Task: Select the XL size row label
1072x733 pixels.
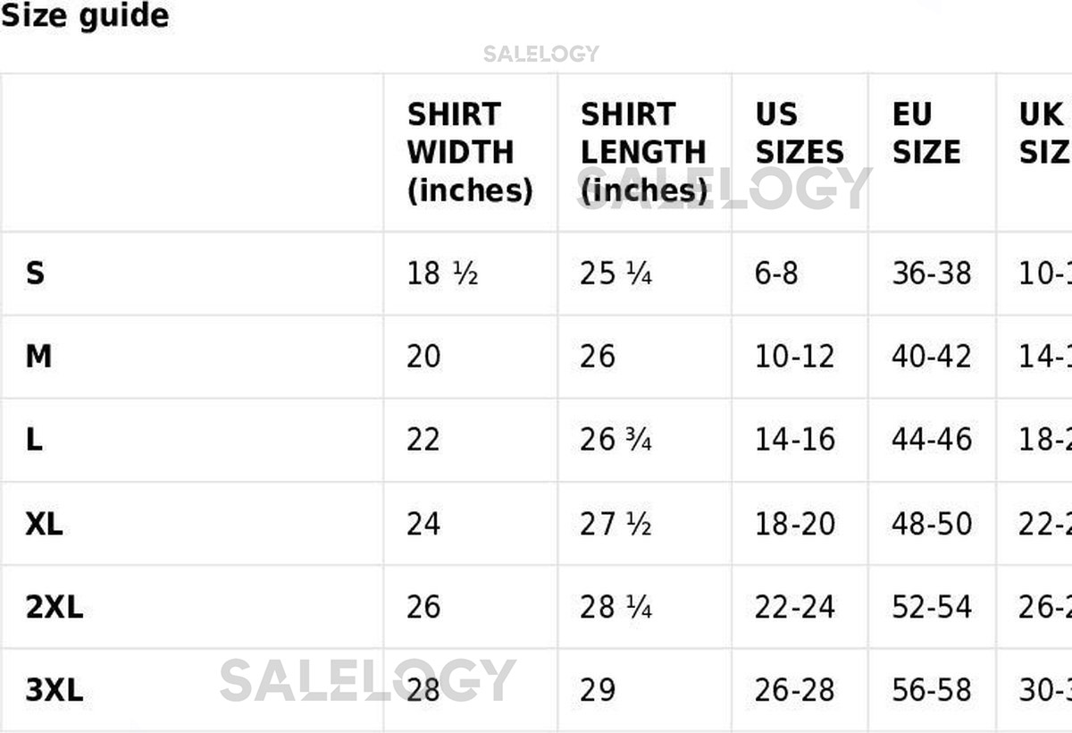Action: click(44, 524)
